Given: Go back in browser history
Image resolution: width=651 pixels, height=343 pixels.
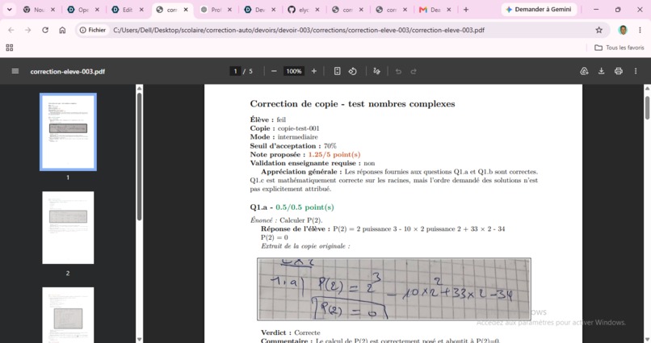Looking at the screenshot, I should click(10, 30).
